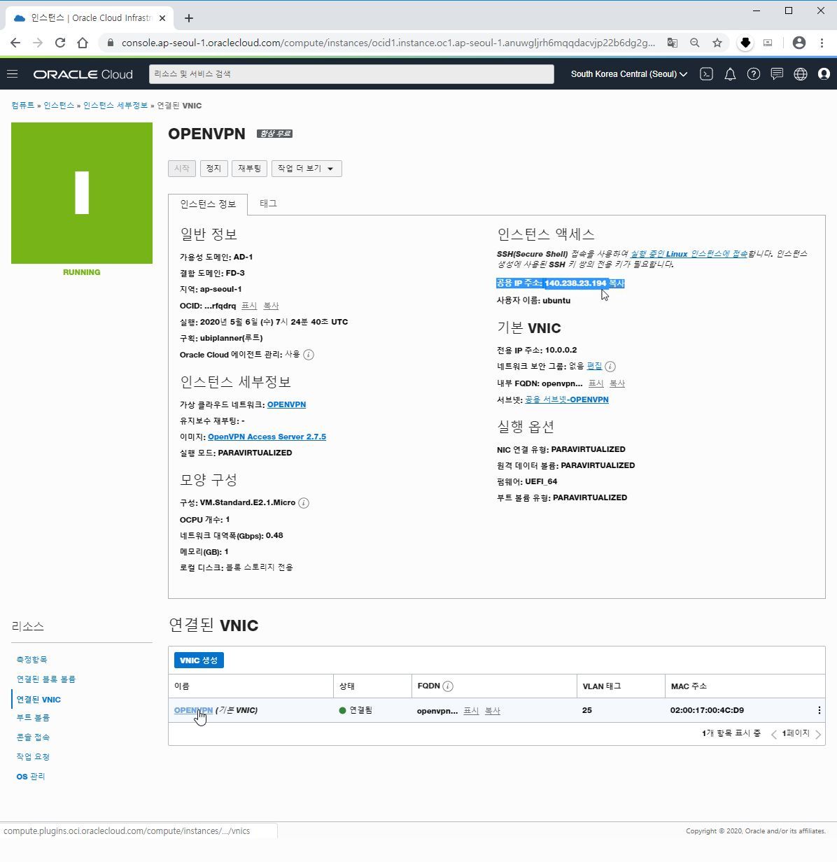Image resolution: width=837 pixels, height=862 pixels.
Task: Go to the browser home page icon
Action: pyautogui.click(x=83, y=43)
